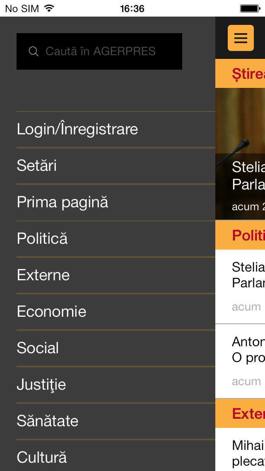Tap the search magnifier icon
This screenshot has height=471, width=265.
[34, 51]
